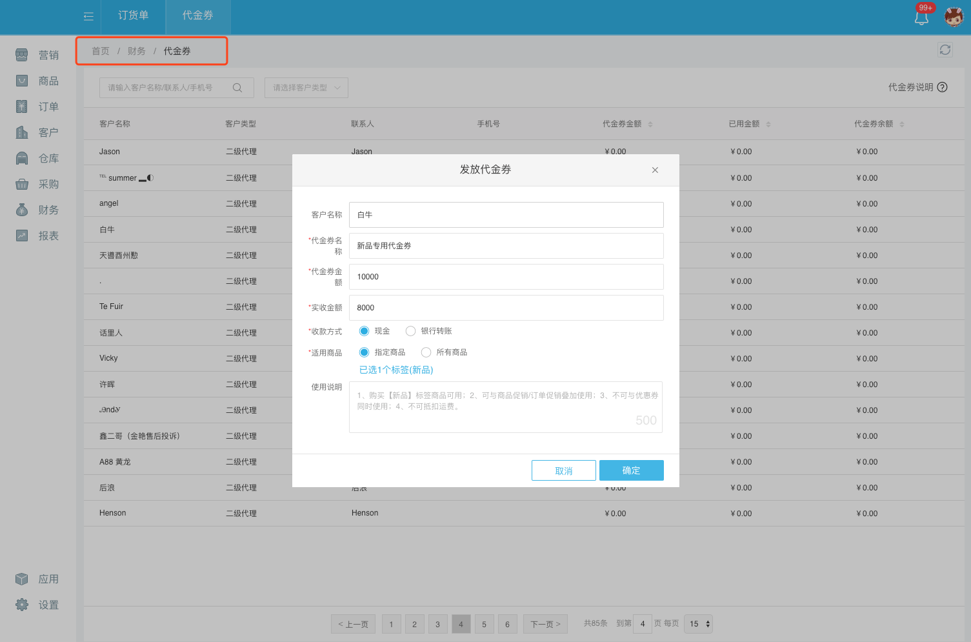
Task: Click the 取消 cancel button
Action: pyautogui.click(x=563, y=470)
